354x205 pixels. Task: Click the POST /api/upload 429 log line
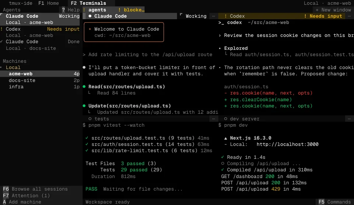[x=261, y=189]
